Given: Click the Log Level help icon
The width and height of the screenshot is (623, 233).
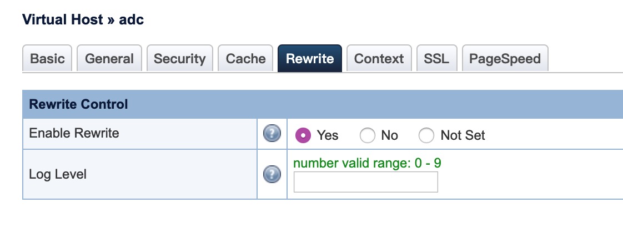Looking at the screenshot, I should pyautogui.click(x=272, y=175).
